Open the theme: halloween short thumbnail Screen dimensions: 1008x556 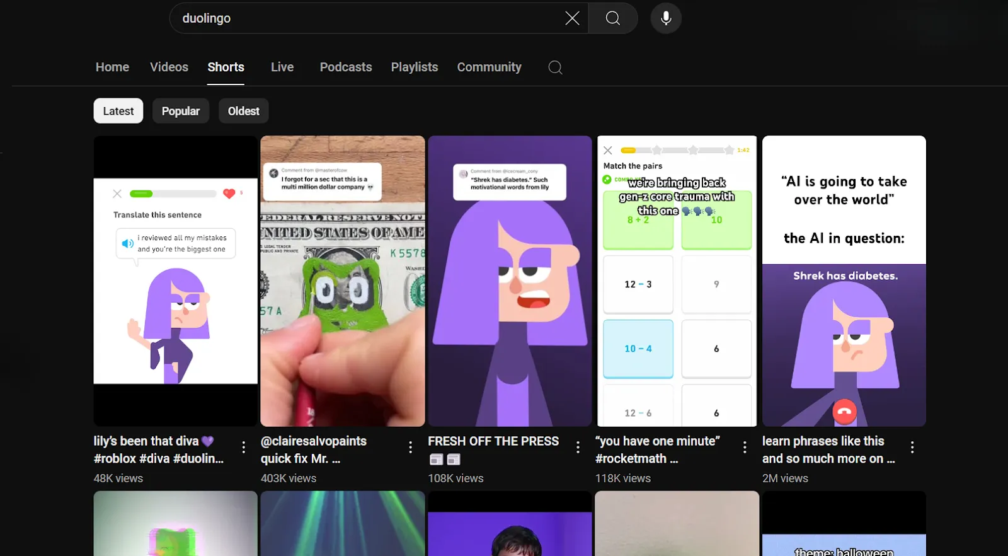point(844,524)
